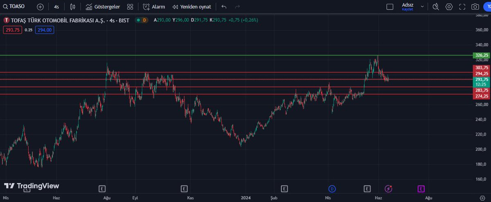
Task: Click the TradingView logo
Action: [32, 186]
